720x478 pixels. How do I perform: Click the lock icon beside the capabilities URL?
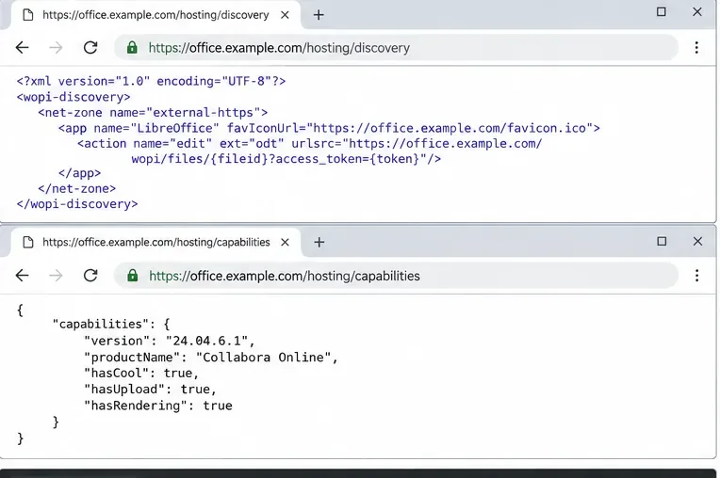click(133, 276)
